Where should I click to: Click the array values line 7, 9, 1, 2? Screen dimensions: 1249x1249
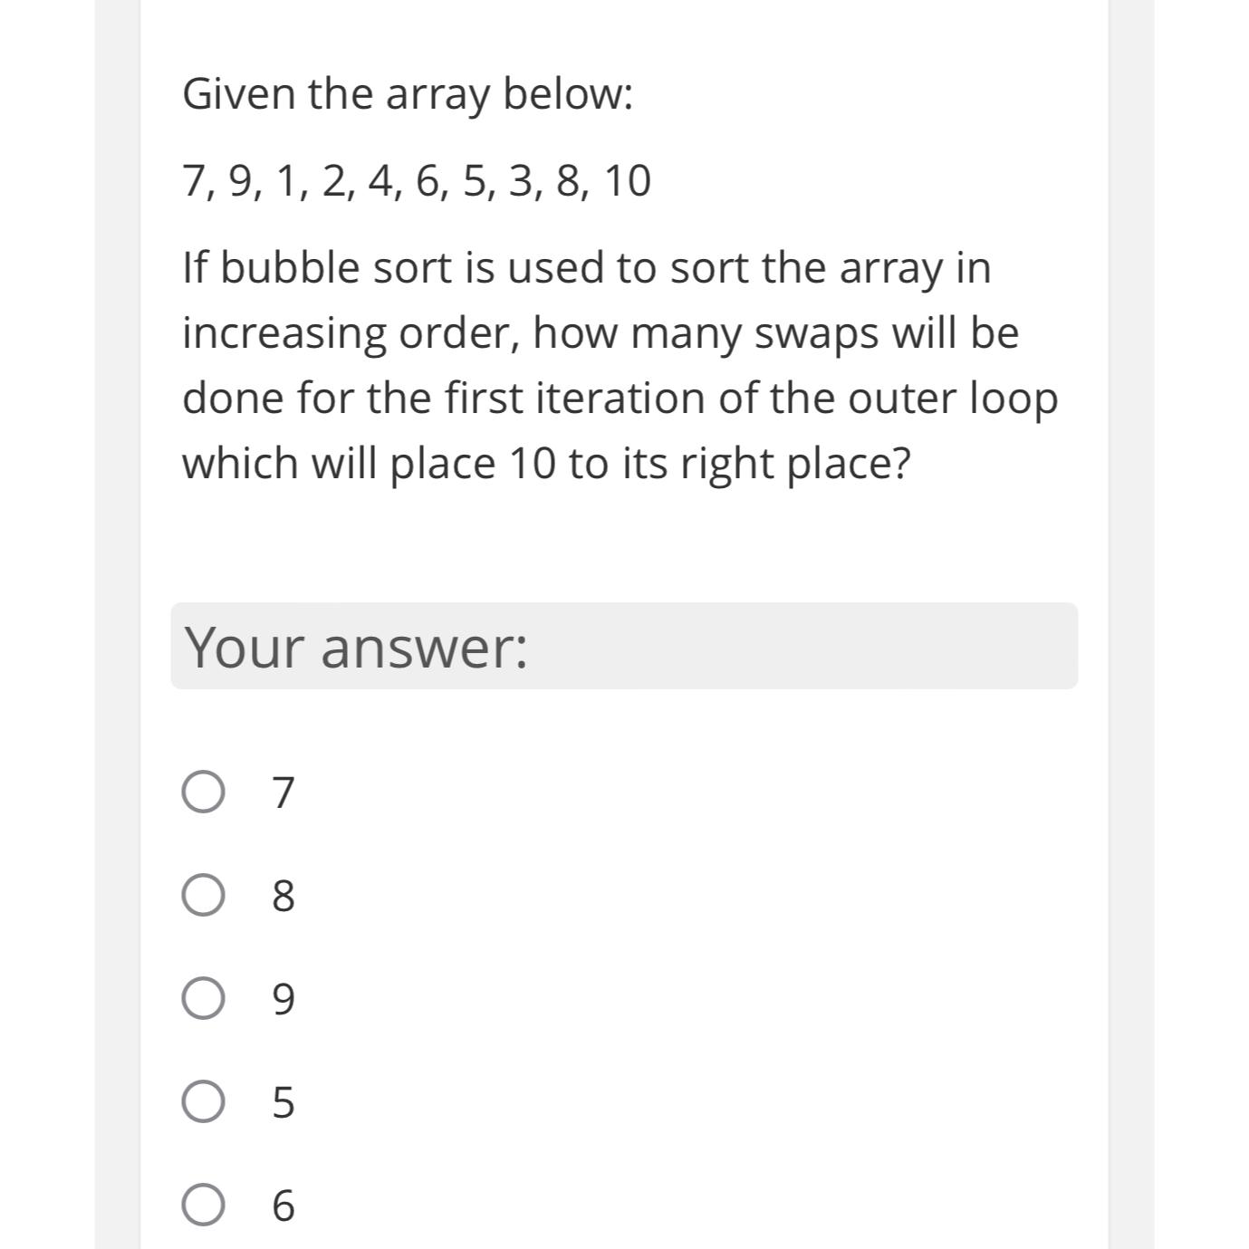tap(415, 180)
